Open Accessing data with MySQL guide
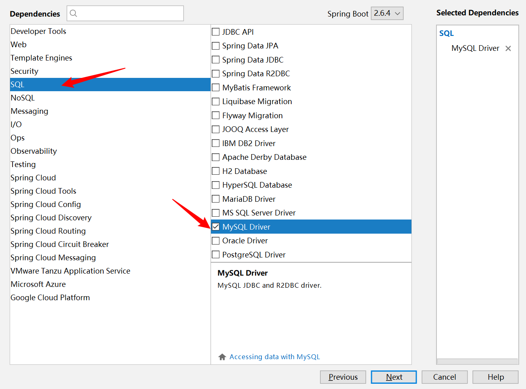 275,357
